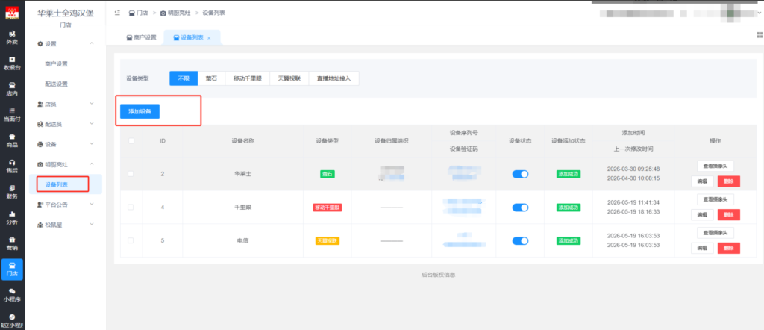This screenshot has height=330, width=764.
Task: Click the 后台版权信息 footer text
Action: click(x=438, y=275)
